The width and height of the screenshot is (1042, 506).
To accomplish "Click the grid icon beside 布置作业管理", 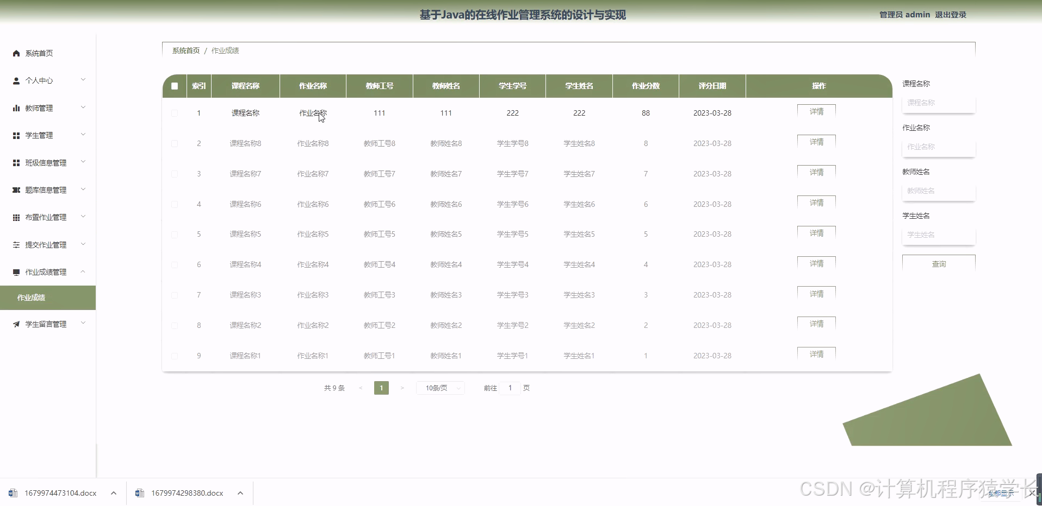I will (16, 217).
